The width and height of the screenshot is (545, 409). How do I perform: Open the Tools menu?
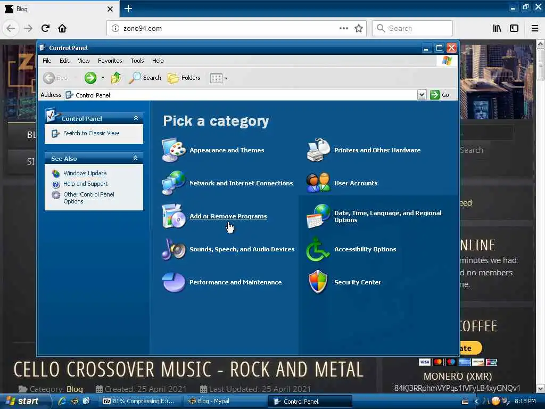[x=137, y=61]
